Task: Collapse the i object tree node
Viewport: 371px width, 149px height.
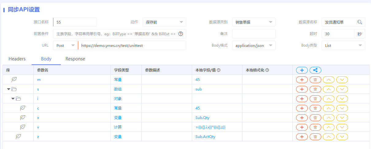Action: click(13, 99)
